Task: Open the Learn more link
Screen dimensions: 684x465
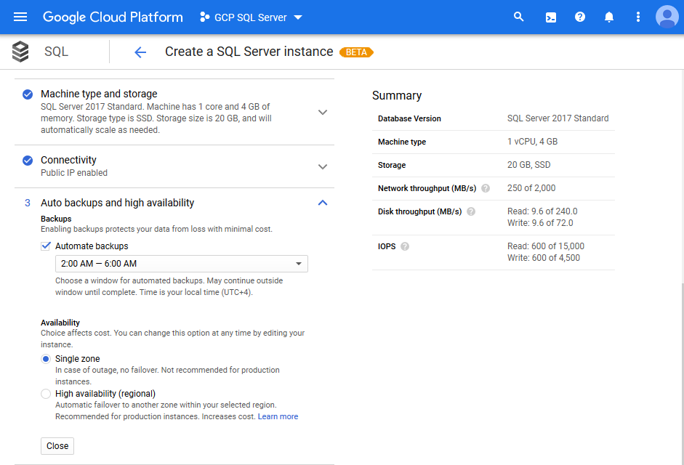Action: [278, 416]
